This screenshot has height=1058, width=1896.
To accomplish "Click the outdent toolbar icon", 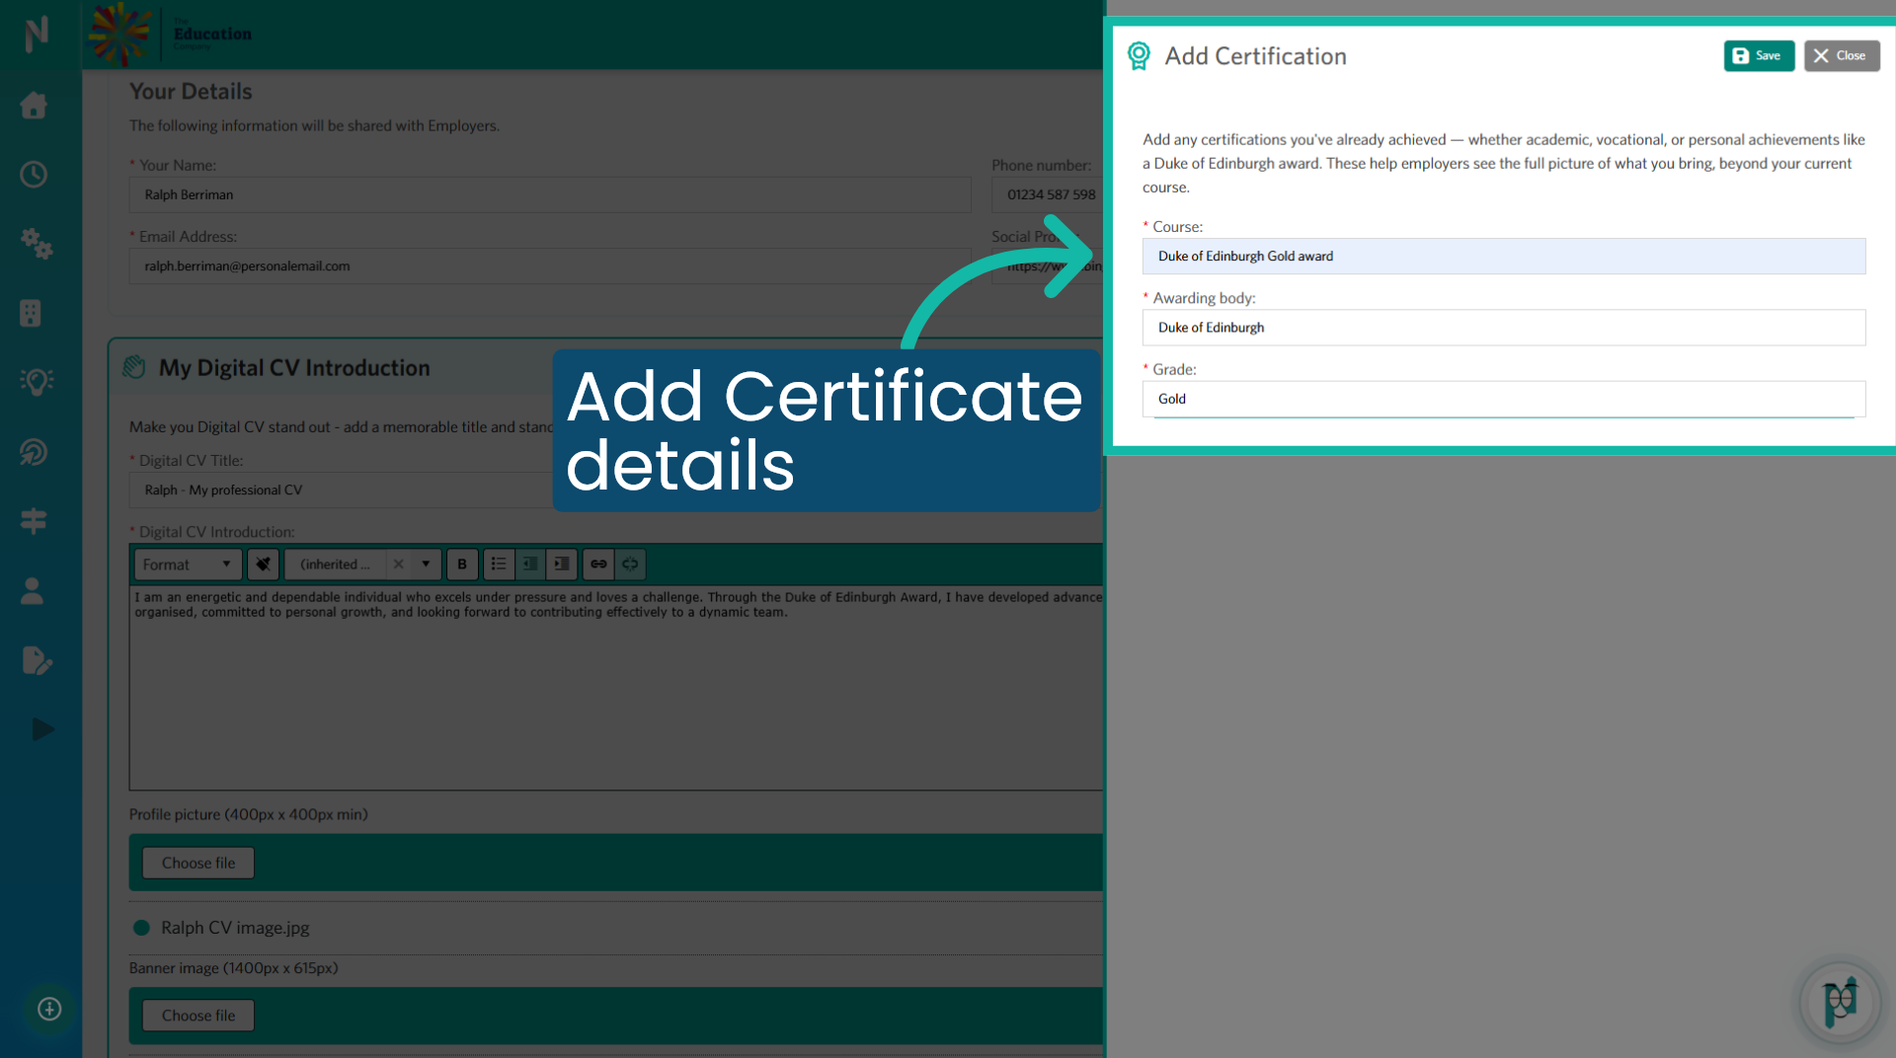I will (x=530, y=565).
